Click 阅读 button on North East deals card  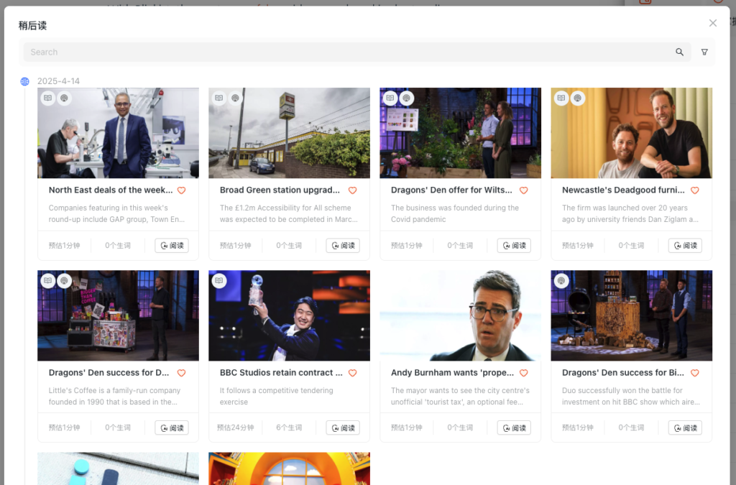click(x=172, y=245)
